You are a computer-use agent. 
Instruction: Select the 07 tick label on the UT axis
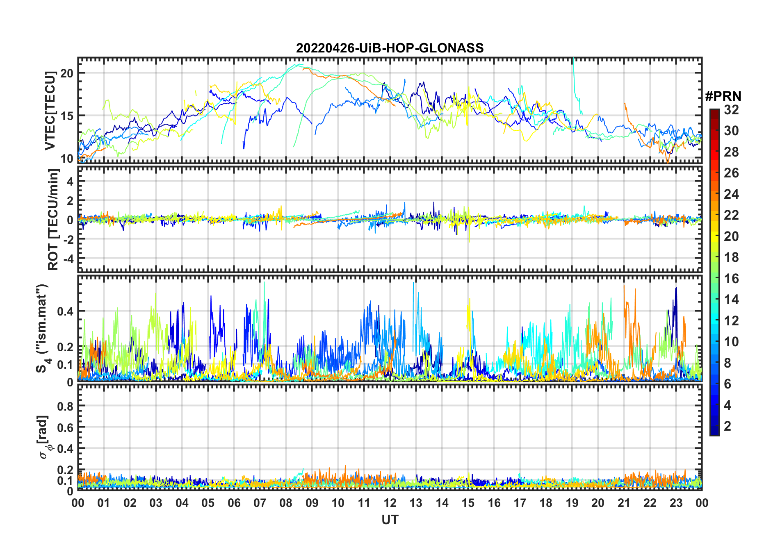point(260,503)
